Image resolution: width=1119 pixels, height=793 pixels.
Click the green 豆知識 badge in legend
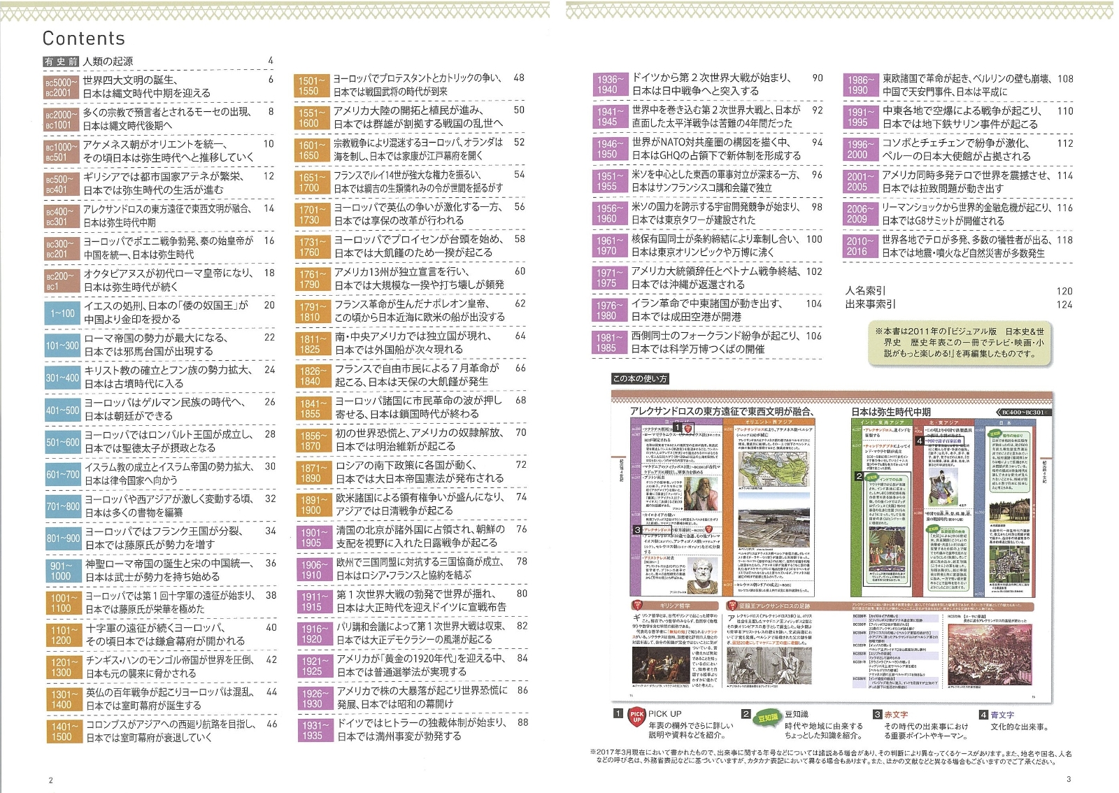(768, 717)
